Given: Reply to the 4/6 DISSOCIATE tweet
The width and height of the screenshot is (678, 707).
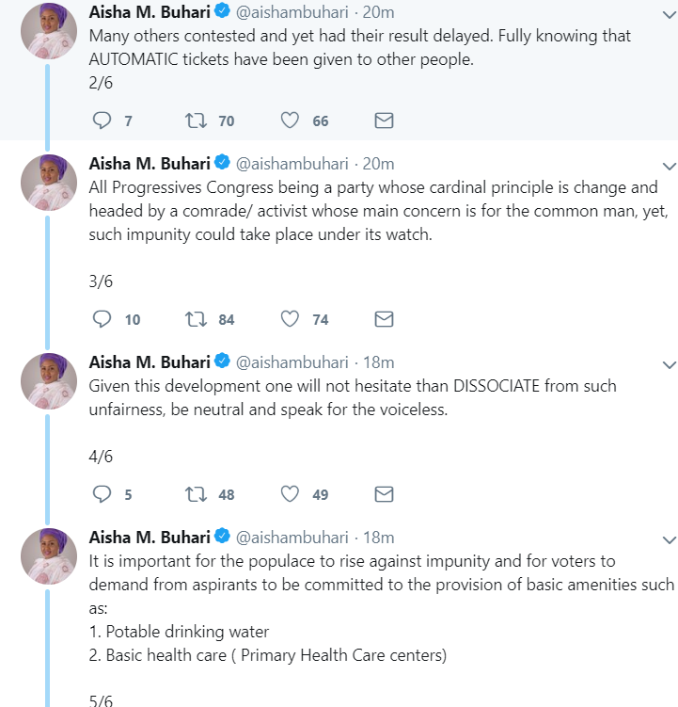Looking at the screenshot, I should click(102, 494).
